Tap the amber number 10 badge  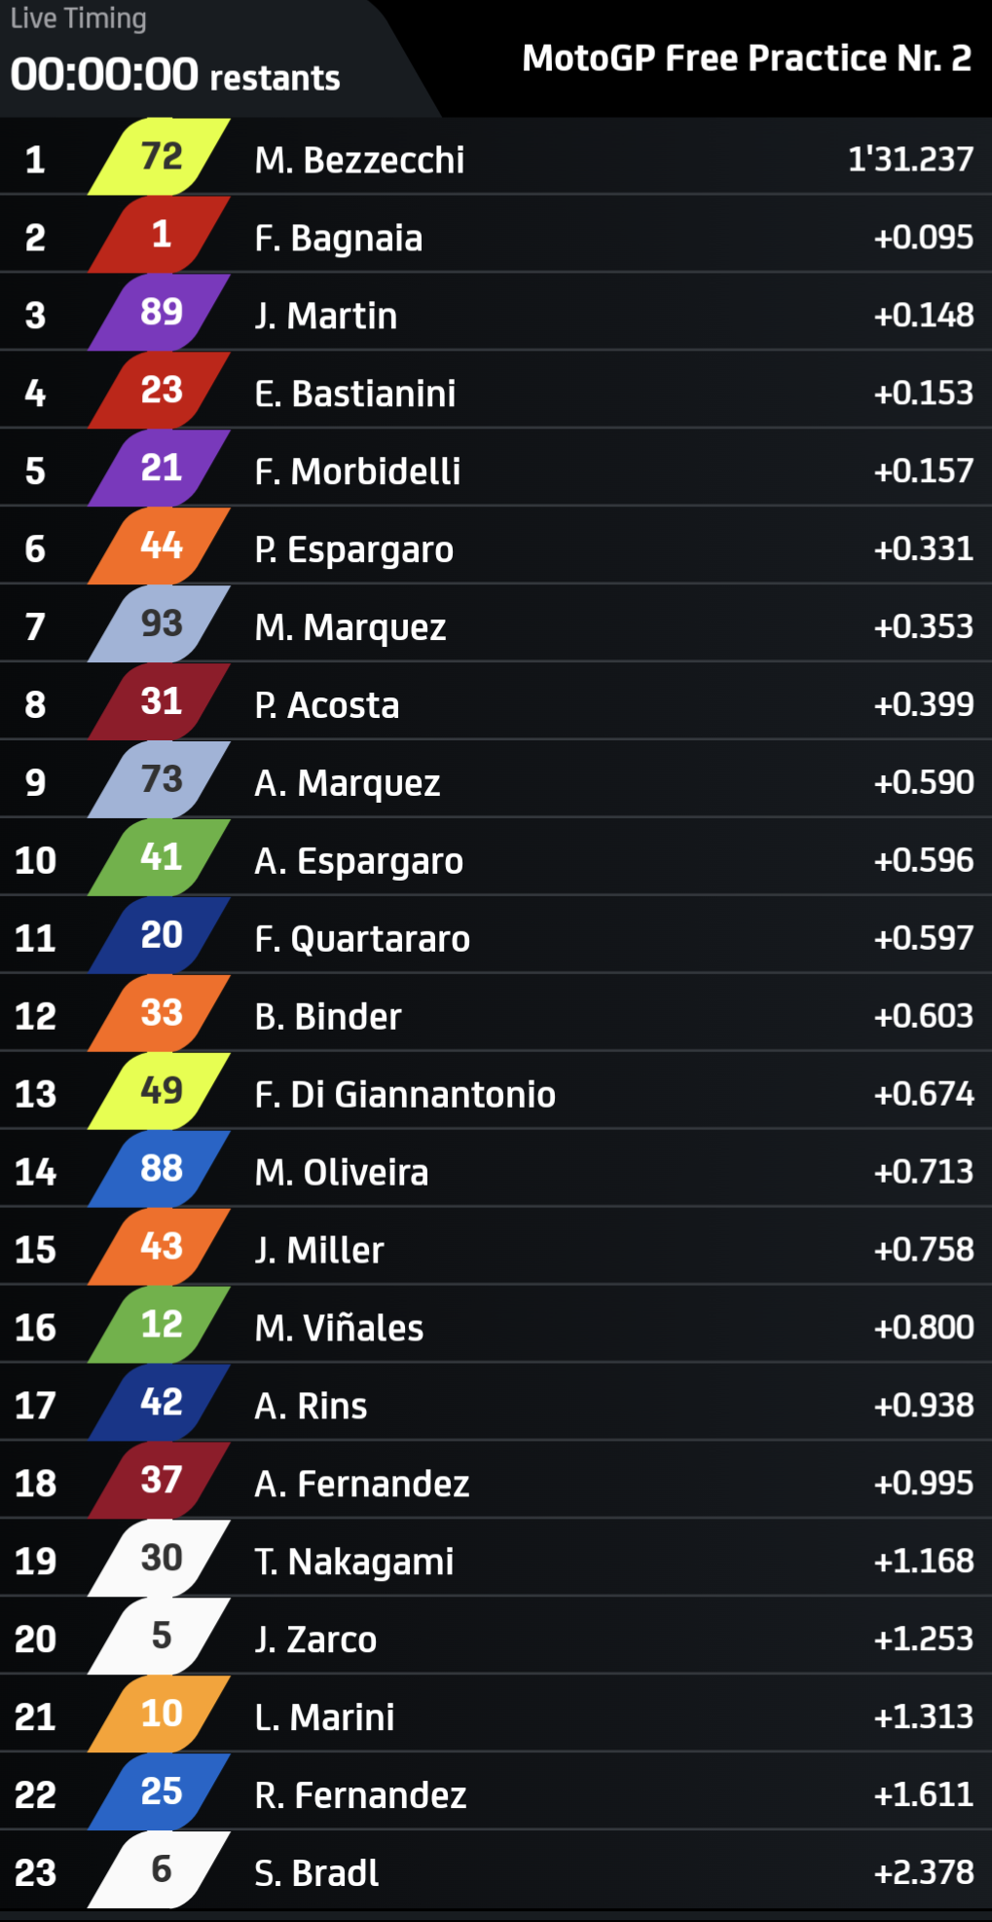(161, 1715)
